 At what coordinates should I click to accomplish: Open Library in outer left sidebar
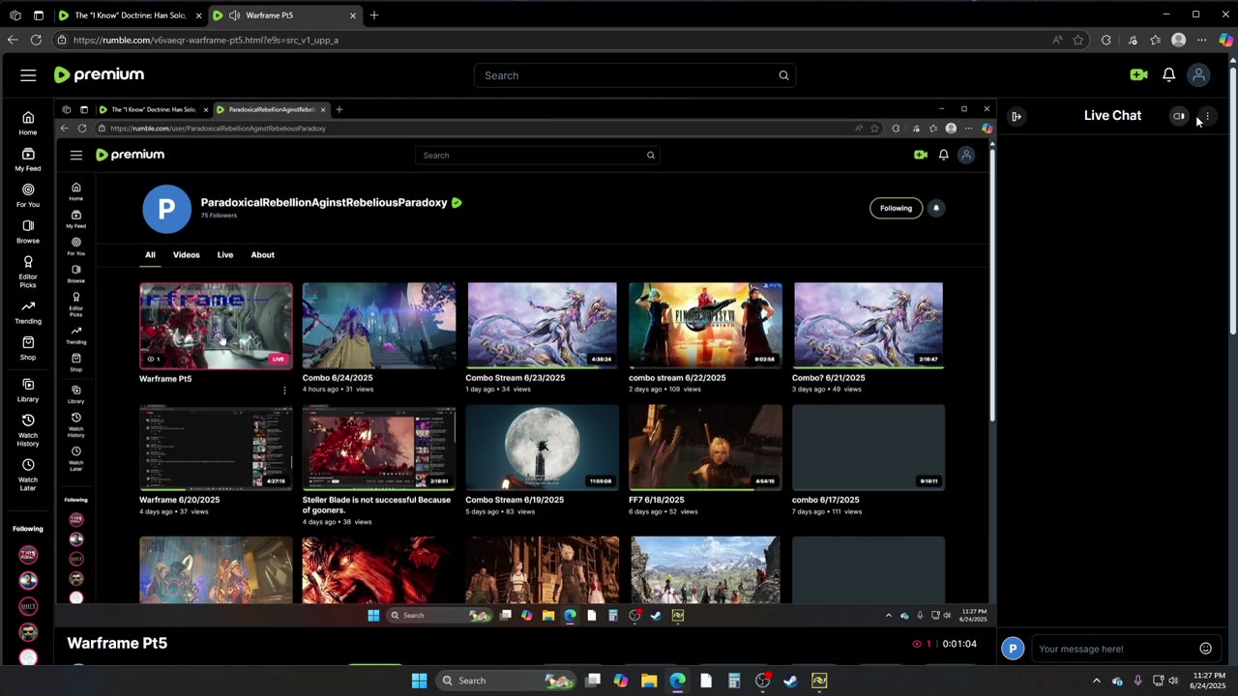[28, 391]
